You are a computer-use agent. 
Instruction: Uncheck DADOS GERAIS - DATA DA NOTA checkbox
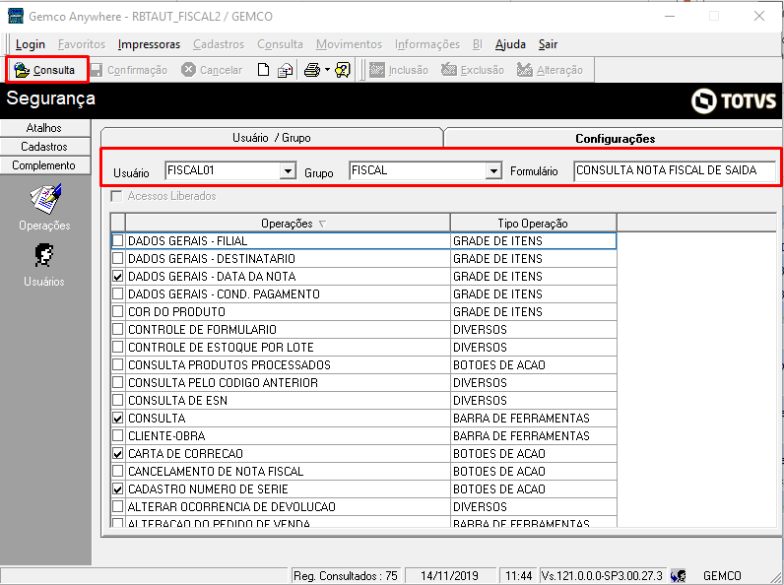[117, 277]
